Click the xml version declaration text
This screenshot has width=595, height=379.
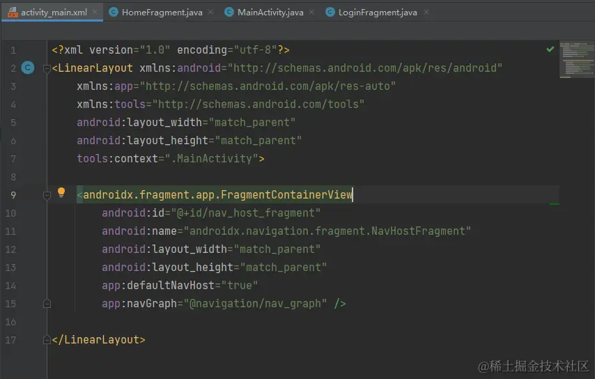click(x=171, y=49)
